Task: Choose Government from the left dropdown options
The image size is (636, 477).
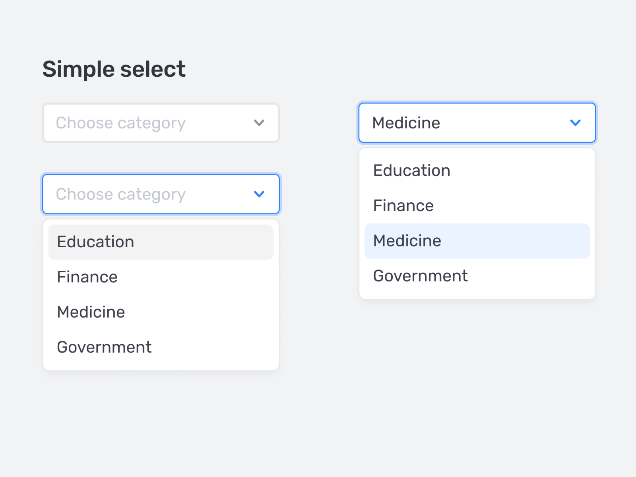Action: click(x=104, y=347)
